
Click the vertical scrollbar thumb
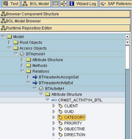[127, 57]
